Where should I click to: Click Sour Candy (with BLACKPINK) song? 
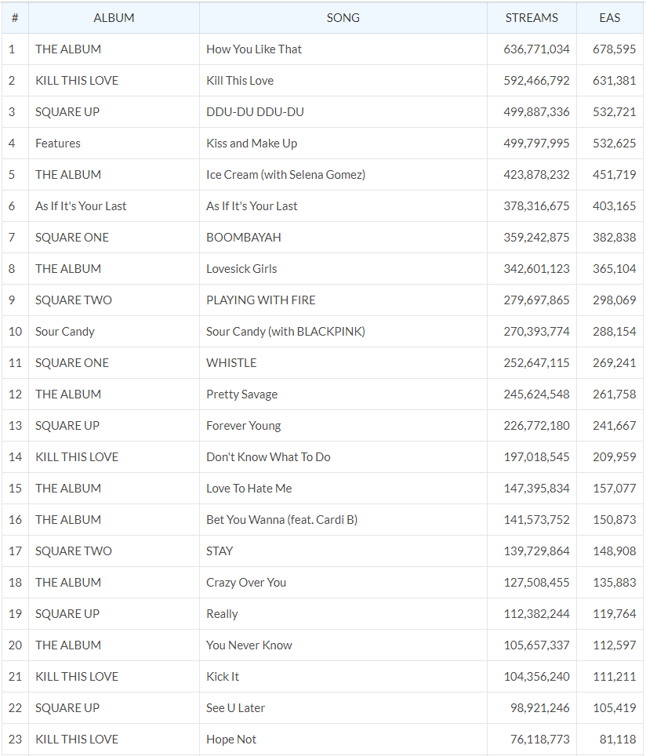point(285,331)
